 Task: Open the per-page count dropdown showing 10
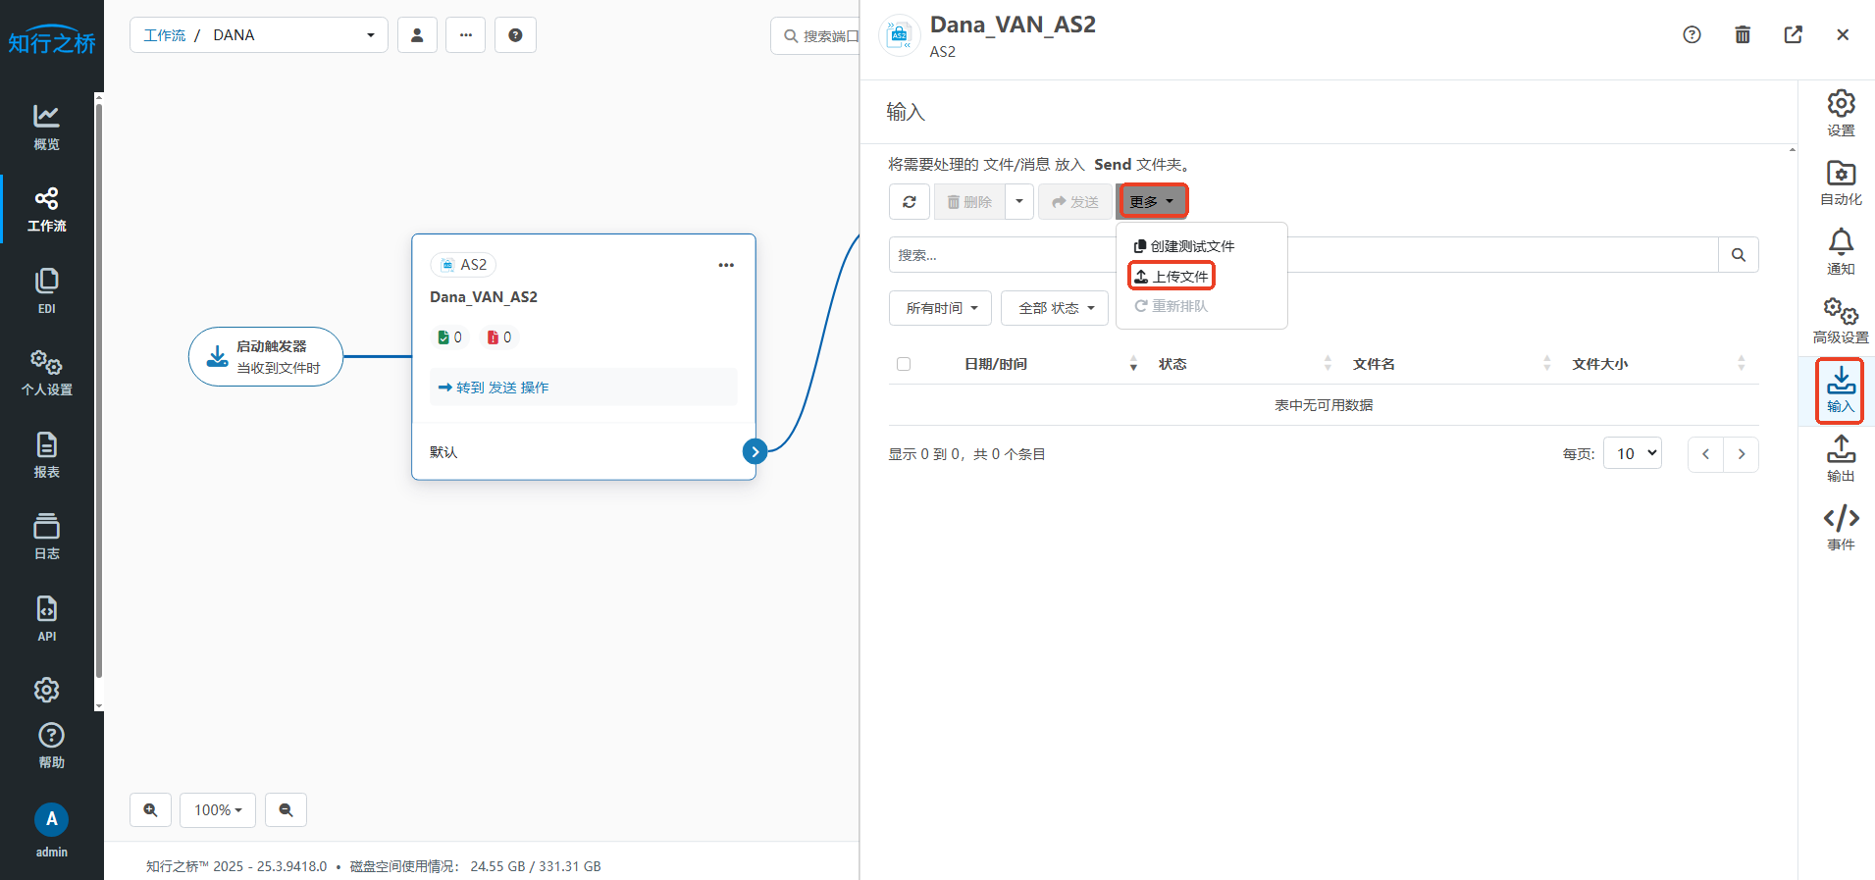[1632, 453]
